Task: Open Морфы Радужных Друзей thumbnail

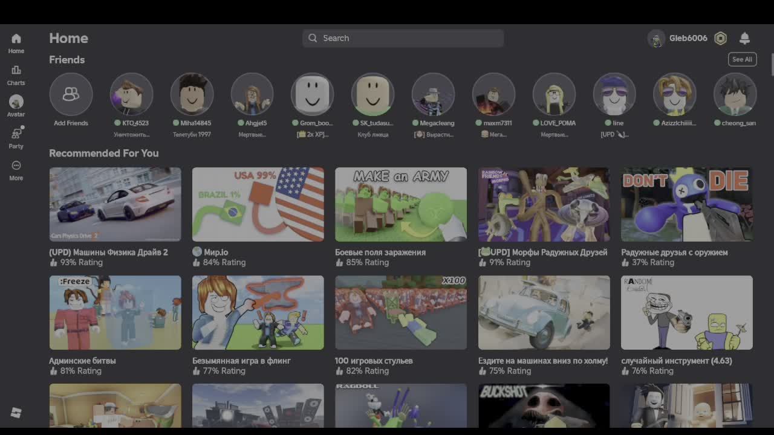Action: 544,204
